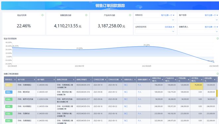Click the 4,110,213.55 元 total value
The image size is (219, 124).
(x=68, y=26)
